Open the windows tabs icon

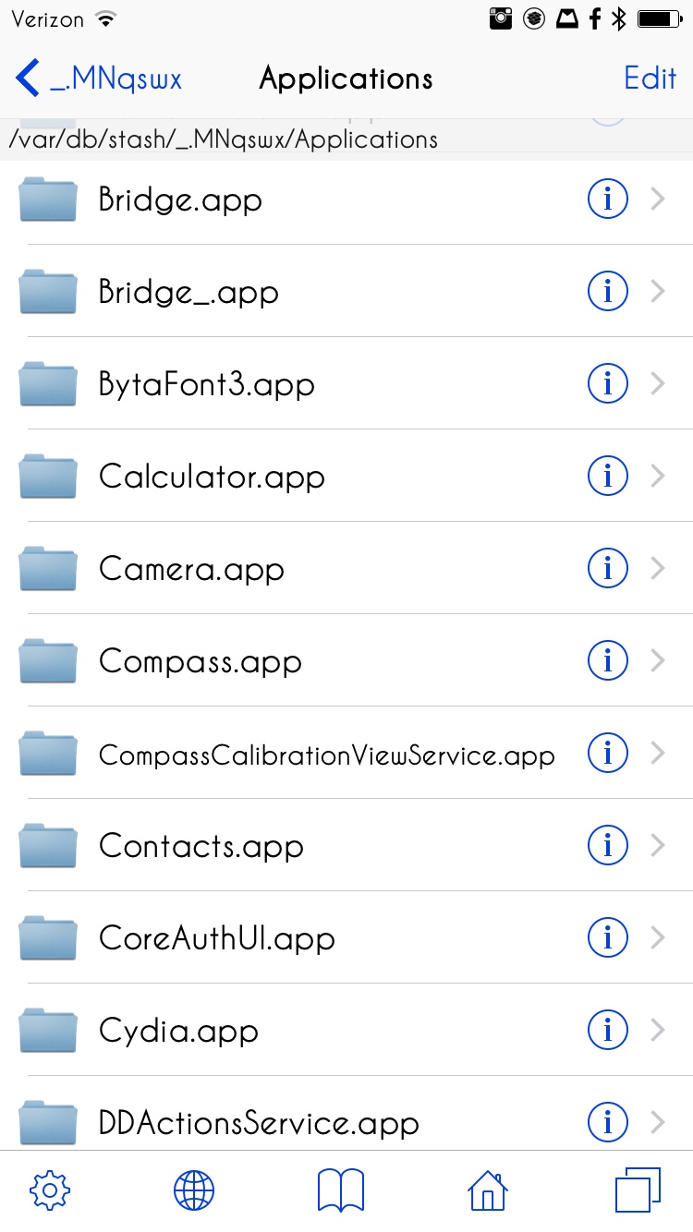click(x=638, y=1190)
